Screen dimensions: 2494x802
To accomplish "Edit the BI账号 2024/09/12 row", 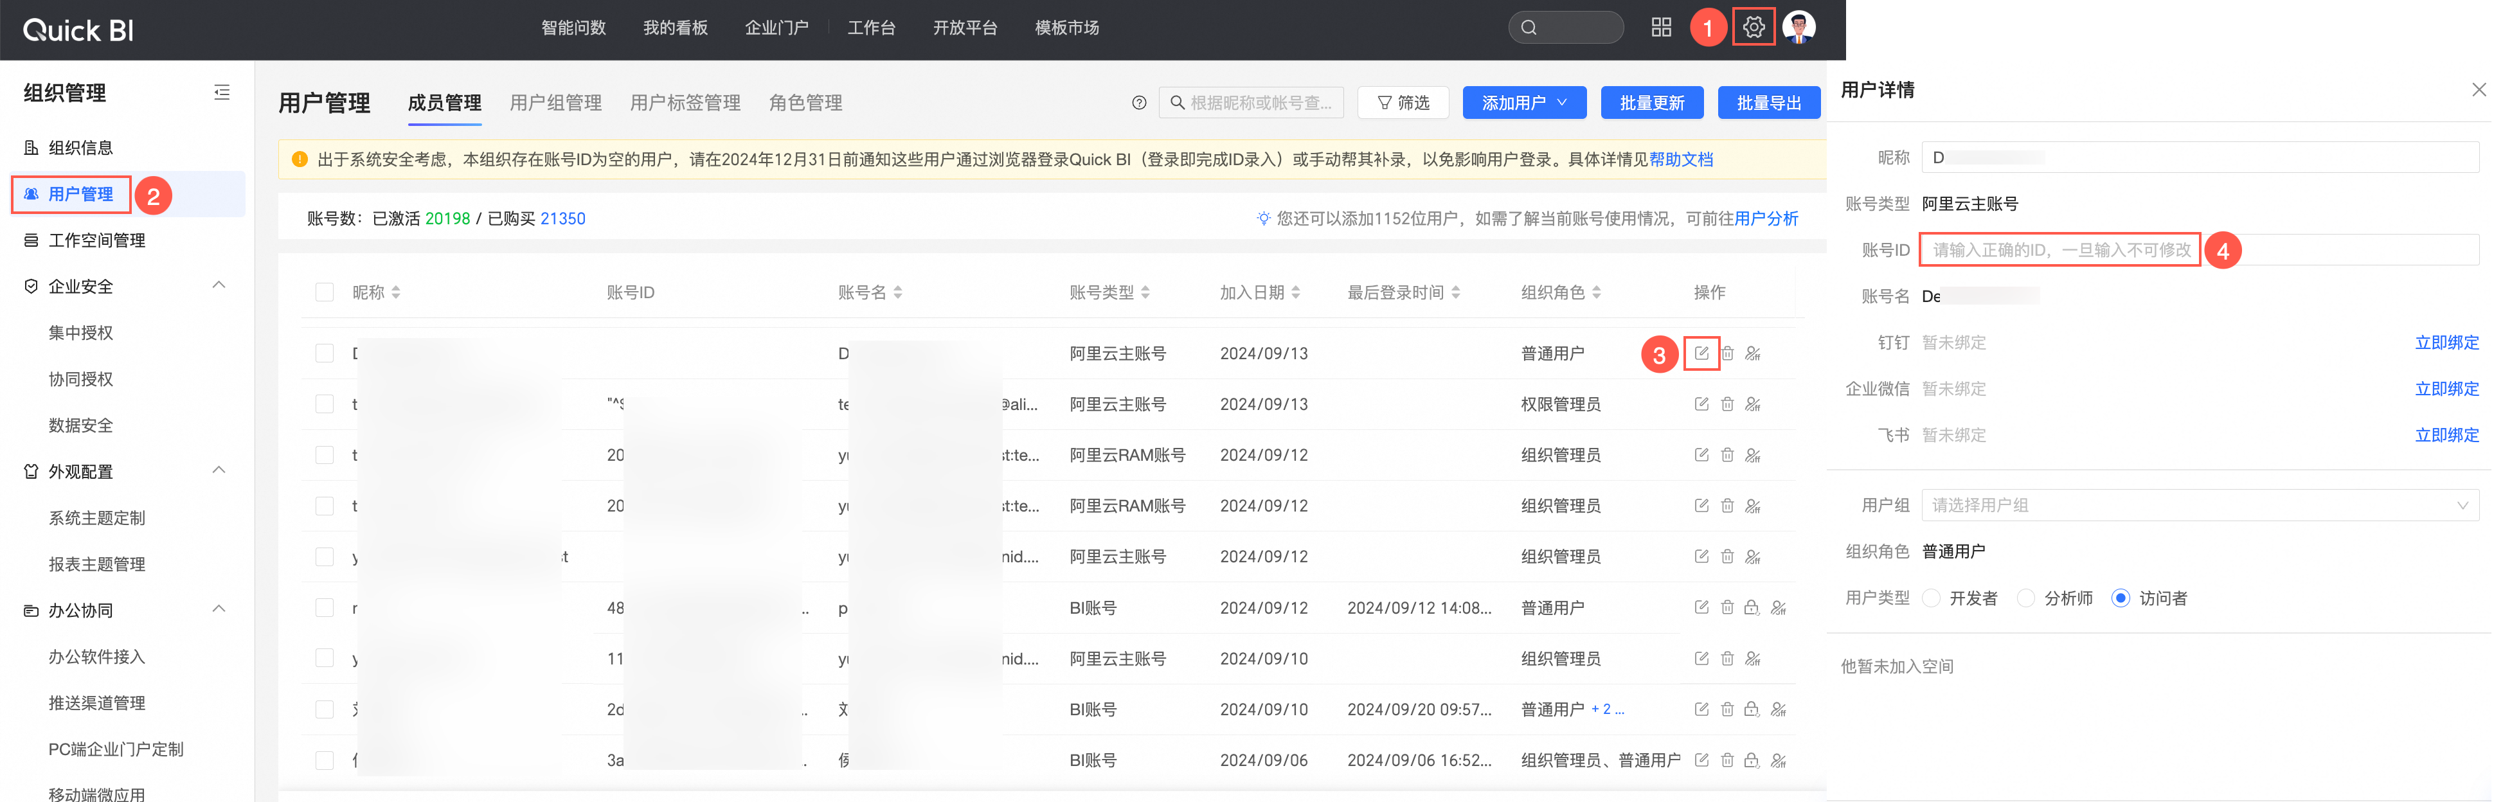I will (1701, 607).
